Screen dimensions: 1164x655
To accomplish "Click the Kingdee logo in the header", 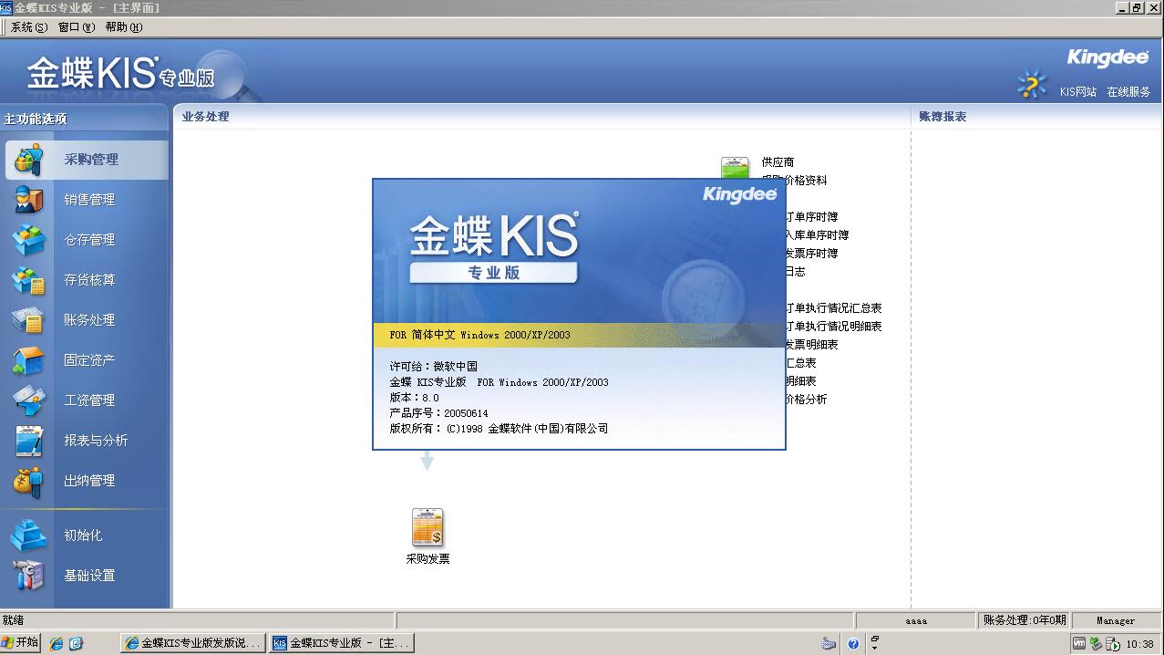I will pos(1107,58).
